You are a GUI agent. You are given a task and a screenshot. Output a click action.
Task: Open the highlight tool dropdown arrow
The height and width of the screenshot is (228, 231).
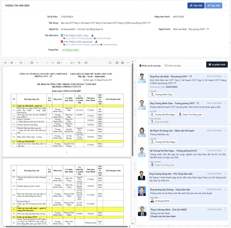(x=16, y=63)
